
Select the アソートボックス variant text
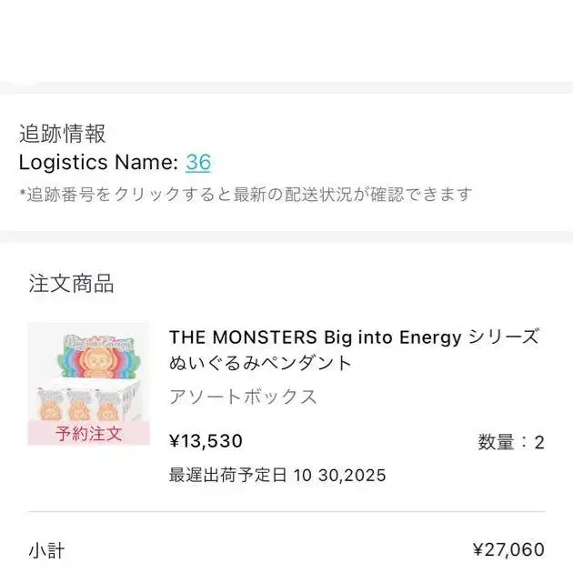243,397
